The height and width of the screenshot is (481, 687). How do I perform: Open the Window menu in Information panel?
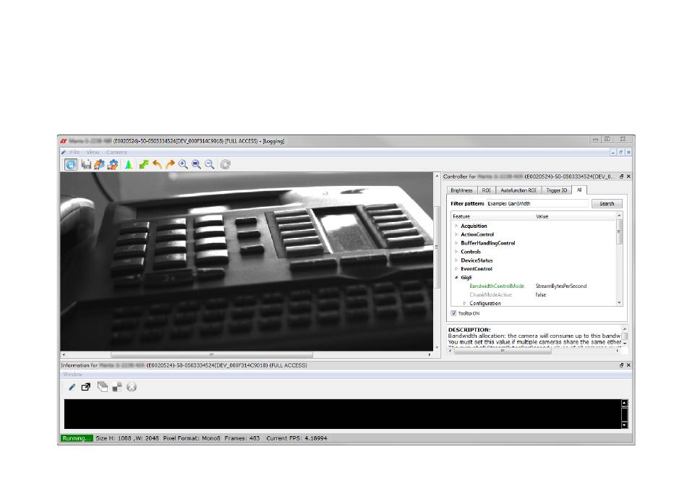(x=72, y=375)
